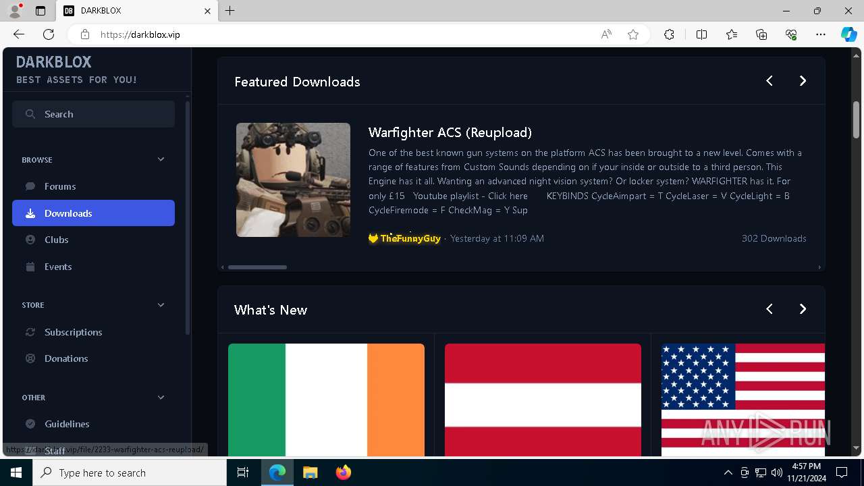Click the sidebar Search field
Screen dimensions: 864x486
(93, 114)
